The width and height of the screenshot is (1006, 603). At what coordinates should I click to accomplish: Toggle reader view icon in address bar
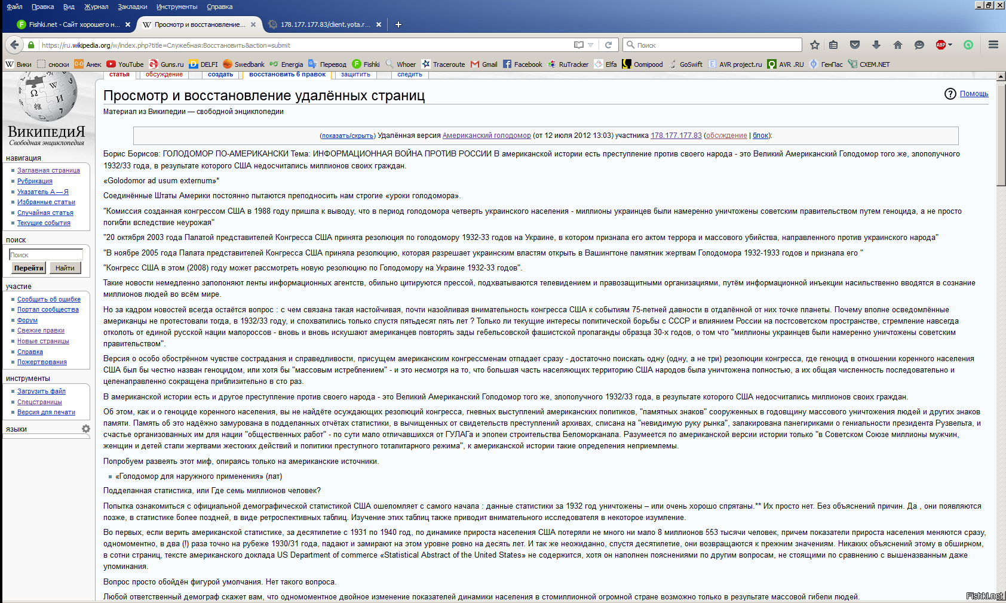(578, 45)
